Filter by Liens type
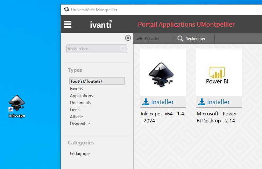The height and width of the screenshot is (169, 262). coord(75,110)
